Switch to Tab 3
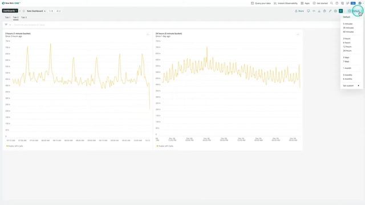365x205 pixels. pos(24,17)
